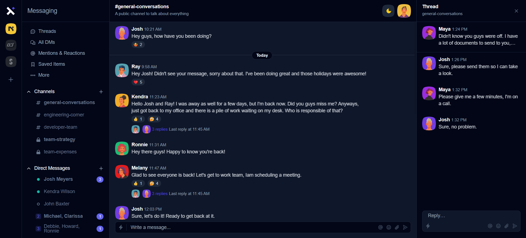React with the heart emoji on Ray's message

138,82
